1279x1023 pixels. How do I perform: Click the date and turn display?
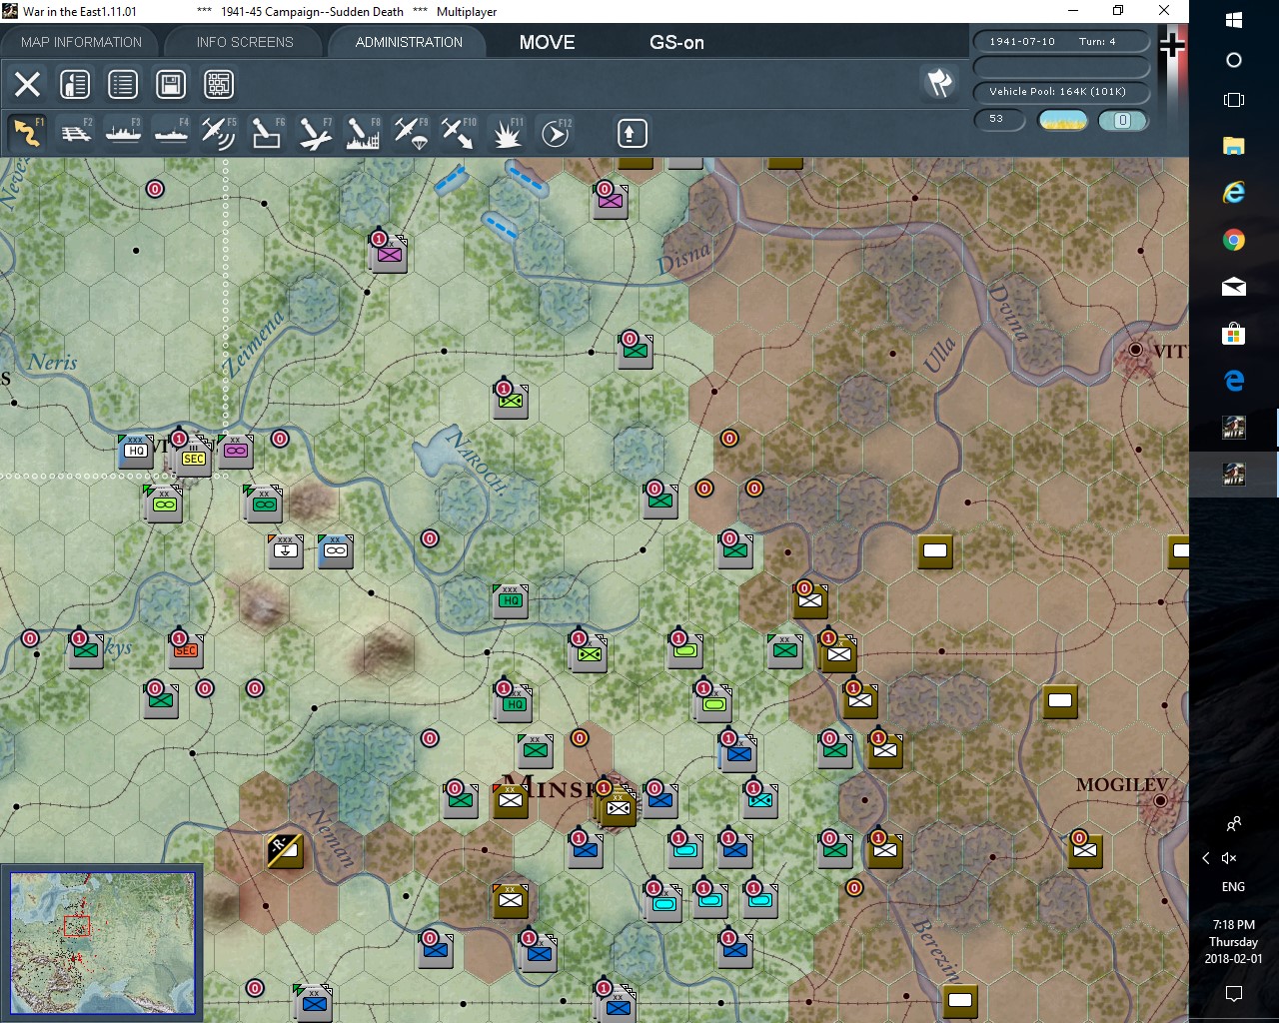1061,41
